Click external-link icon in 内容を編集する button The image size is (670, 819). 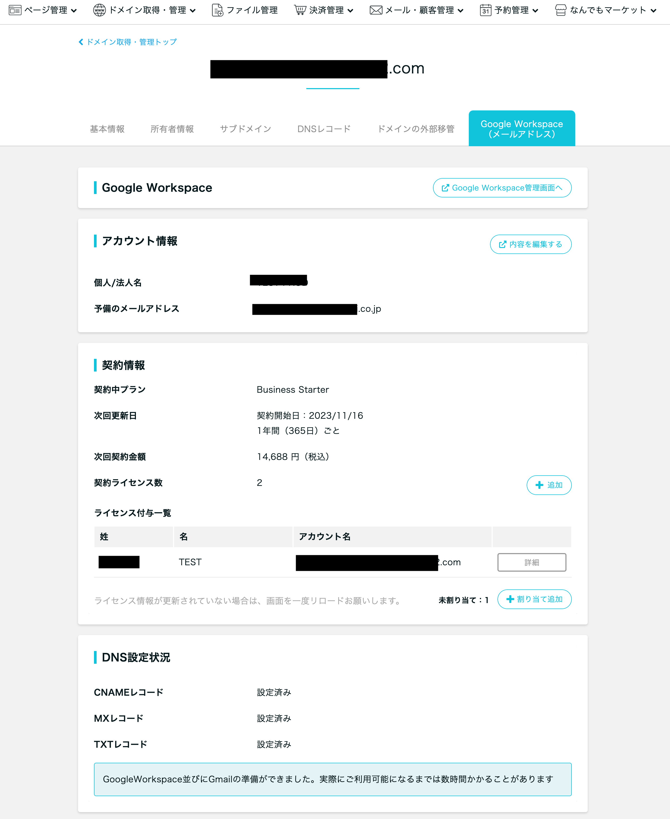502,244
